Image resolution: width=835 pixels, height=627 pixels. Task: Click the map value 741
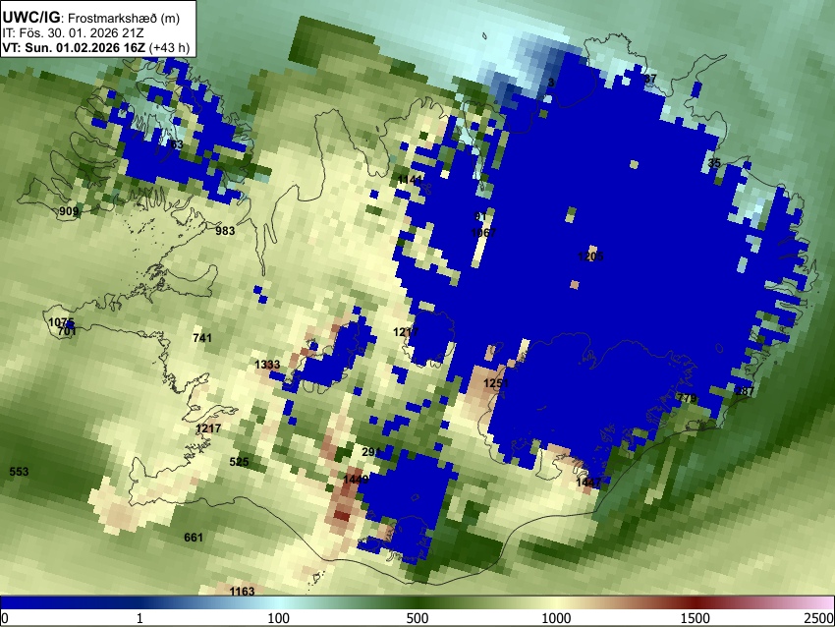(x=201, y=338)
